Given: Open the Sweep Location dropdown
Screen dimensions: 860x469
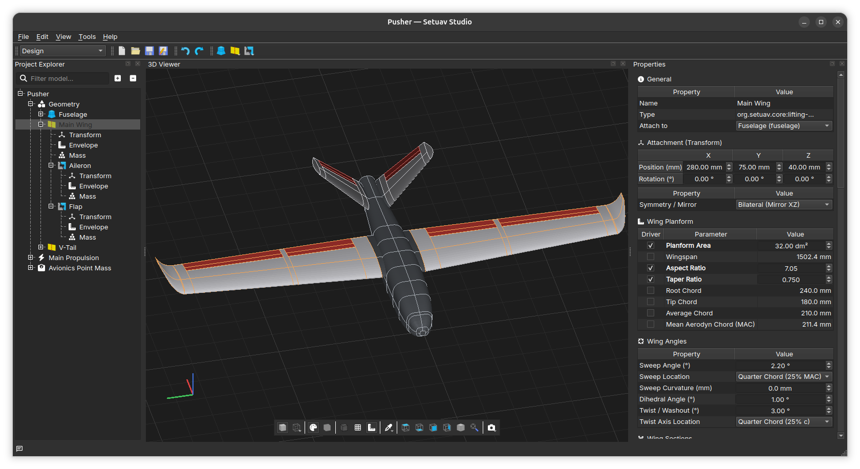Looking at the screenshot, I should pyautogui.click(x=784, y=377).
